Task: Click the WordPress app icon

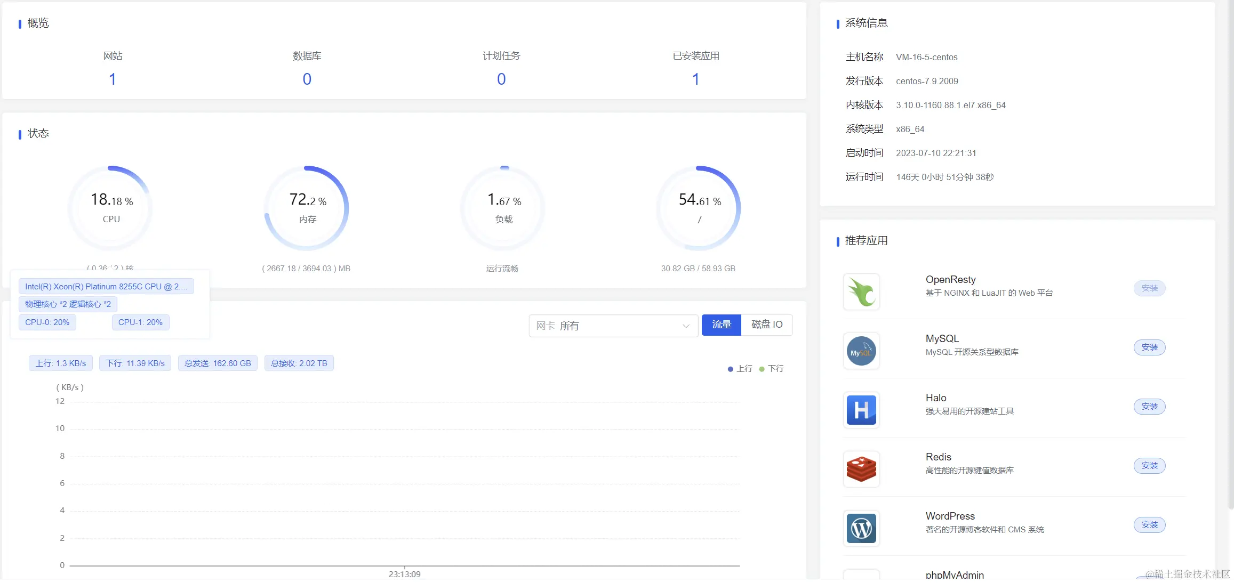Action: [x=861, y=529]
